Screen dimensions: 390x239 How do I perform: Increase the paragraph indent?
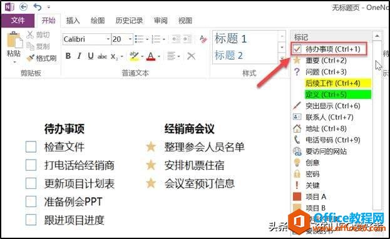(188, 39)
